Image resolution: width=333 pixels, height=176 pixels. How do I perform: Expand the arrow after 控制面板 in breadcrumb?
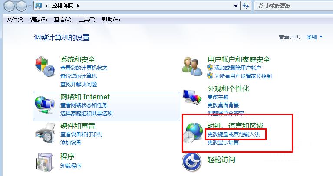(78, 6)
